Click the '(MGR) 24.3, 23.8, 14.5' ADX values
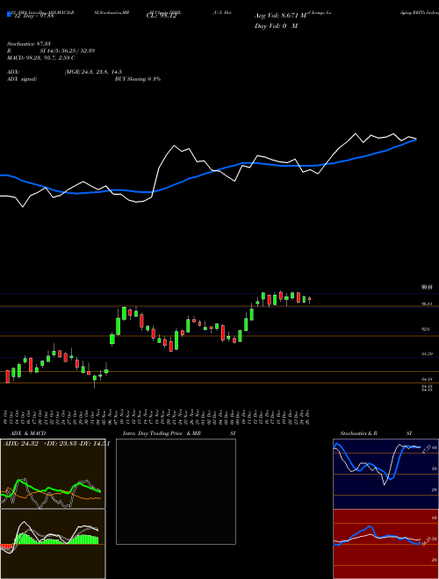 tap(93, 72)
